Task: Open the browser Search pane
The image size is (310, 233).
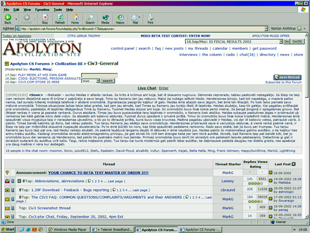Action: [x=90, y=19]
